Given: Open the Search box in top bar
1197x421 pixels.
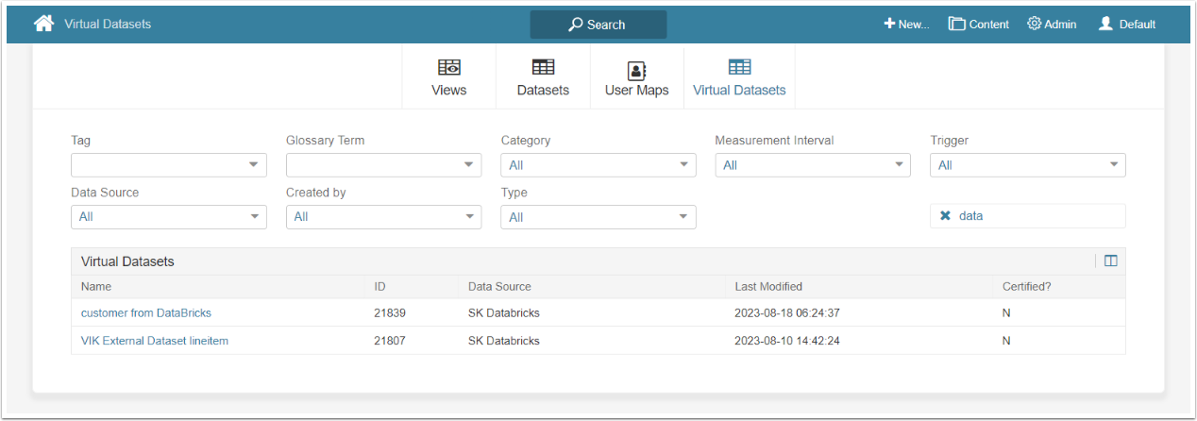Looking at the screenshot, I should (598, 25).
